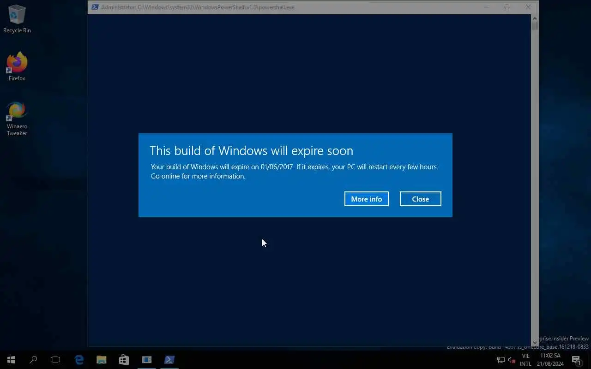Switch to the running app beside Store

tap(147, 360)
